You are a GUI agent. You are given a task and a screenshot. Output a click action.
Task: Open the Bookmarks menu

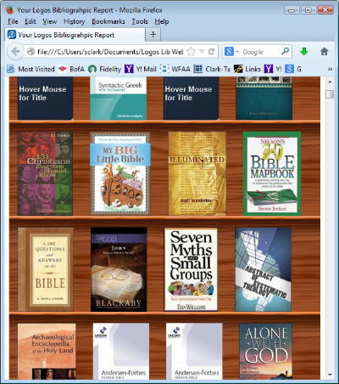pyautogui.click(x=108, y=21)
